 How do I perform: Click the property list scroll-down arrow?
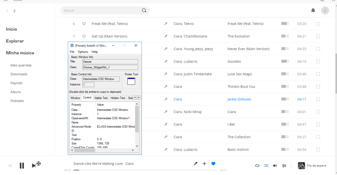137,146
